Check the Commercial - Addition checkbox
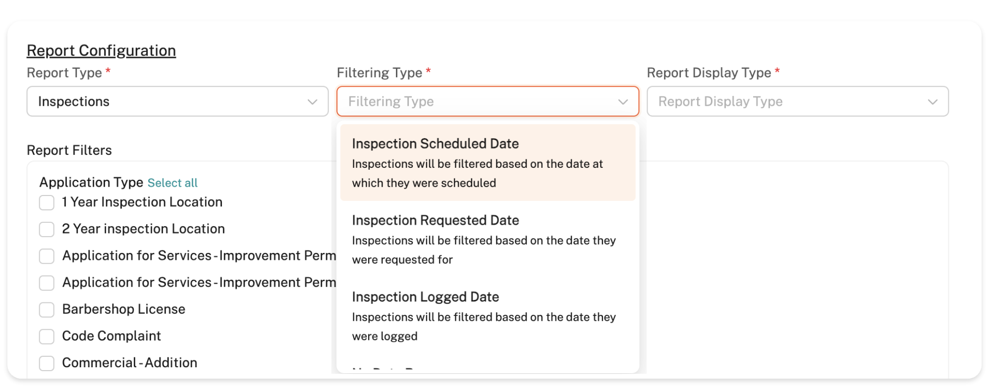The width and height of the screenshot is (990, 391). coord(47,363)
